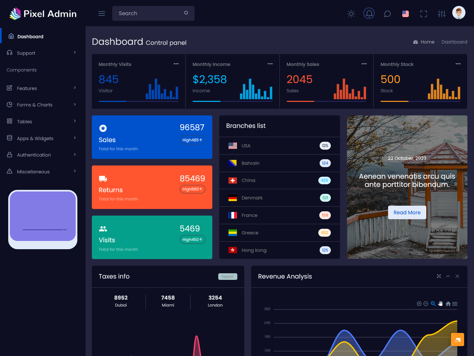Select Dashboard in the sidebar

tap(30, 36)
